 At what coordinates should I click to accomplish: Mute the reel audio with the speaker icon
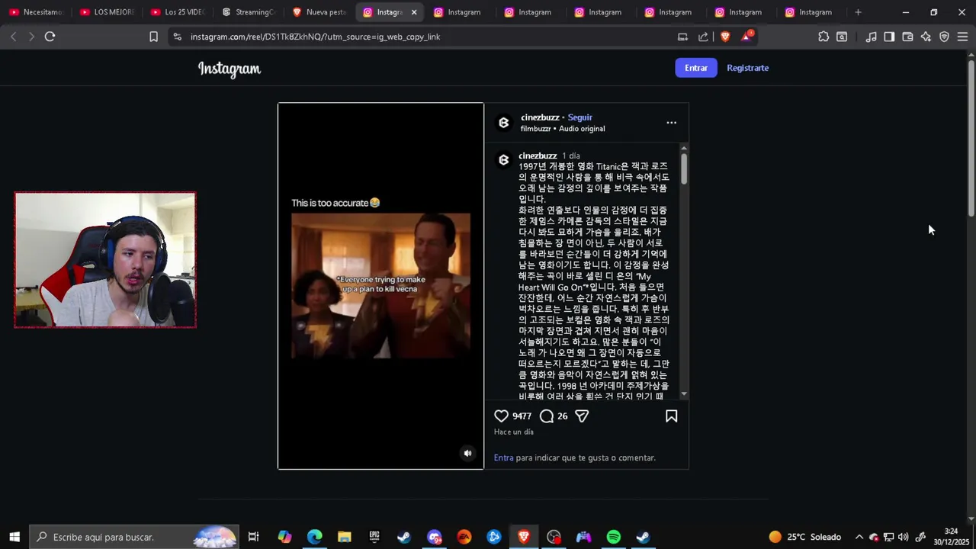point(468,453)
